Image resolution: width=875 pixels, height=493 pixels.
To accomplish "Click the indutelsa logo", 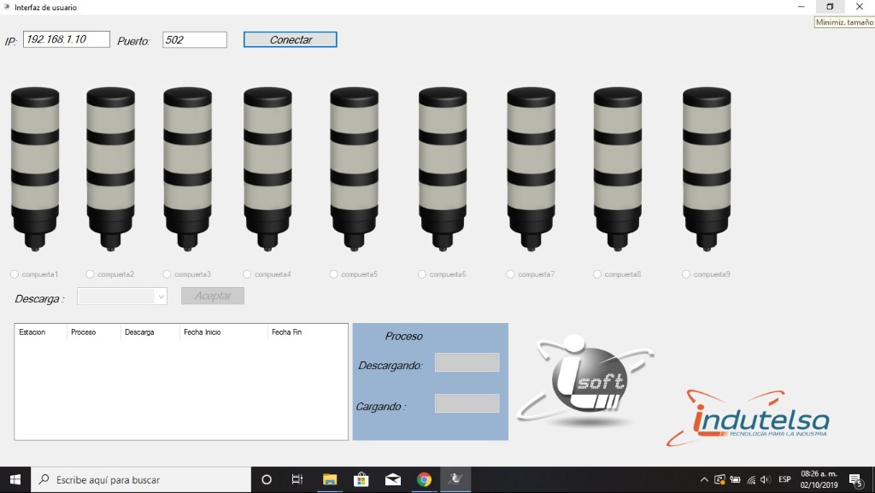I will pyautogui.click(x=749, y=419).
